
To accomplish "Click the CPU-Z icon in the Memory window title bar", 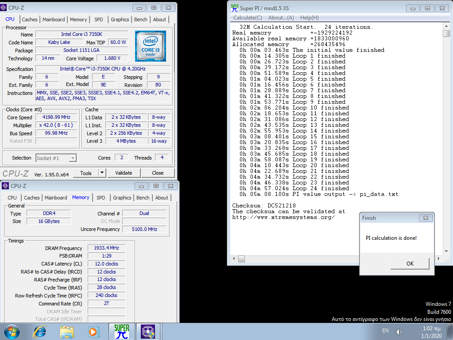I will [5, 186].
